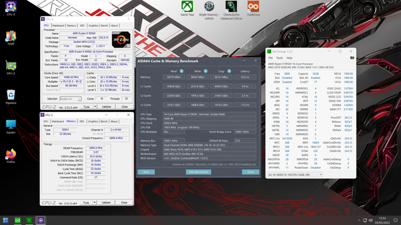Open the Windows Start menu
Viewport: 401px width, 225px height.
tap(6, 220)
